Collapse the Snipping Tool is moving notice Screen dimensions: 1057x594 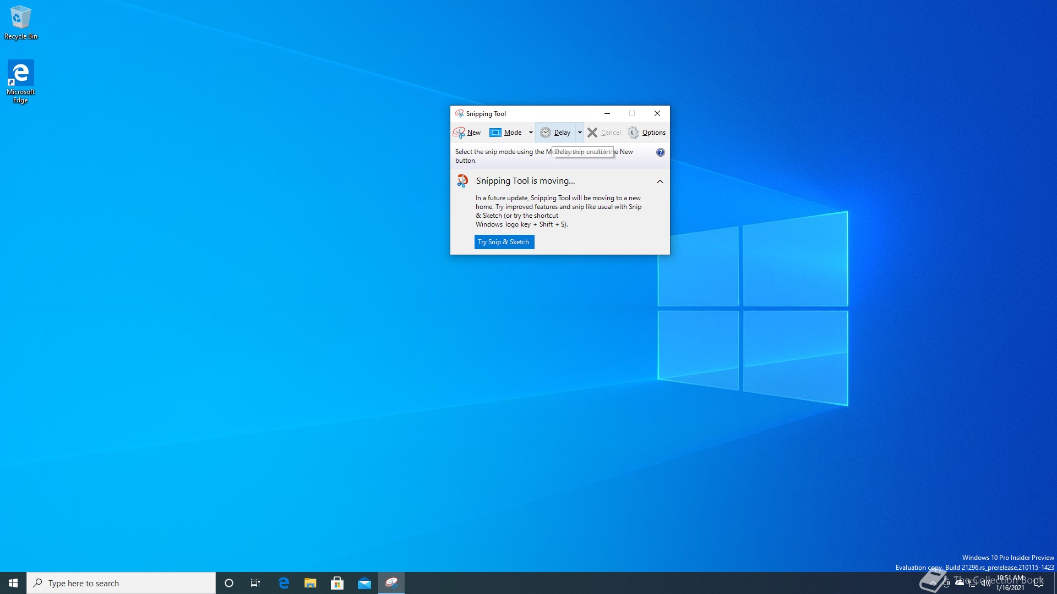click(x=660, y=181)
